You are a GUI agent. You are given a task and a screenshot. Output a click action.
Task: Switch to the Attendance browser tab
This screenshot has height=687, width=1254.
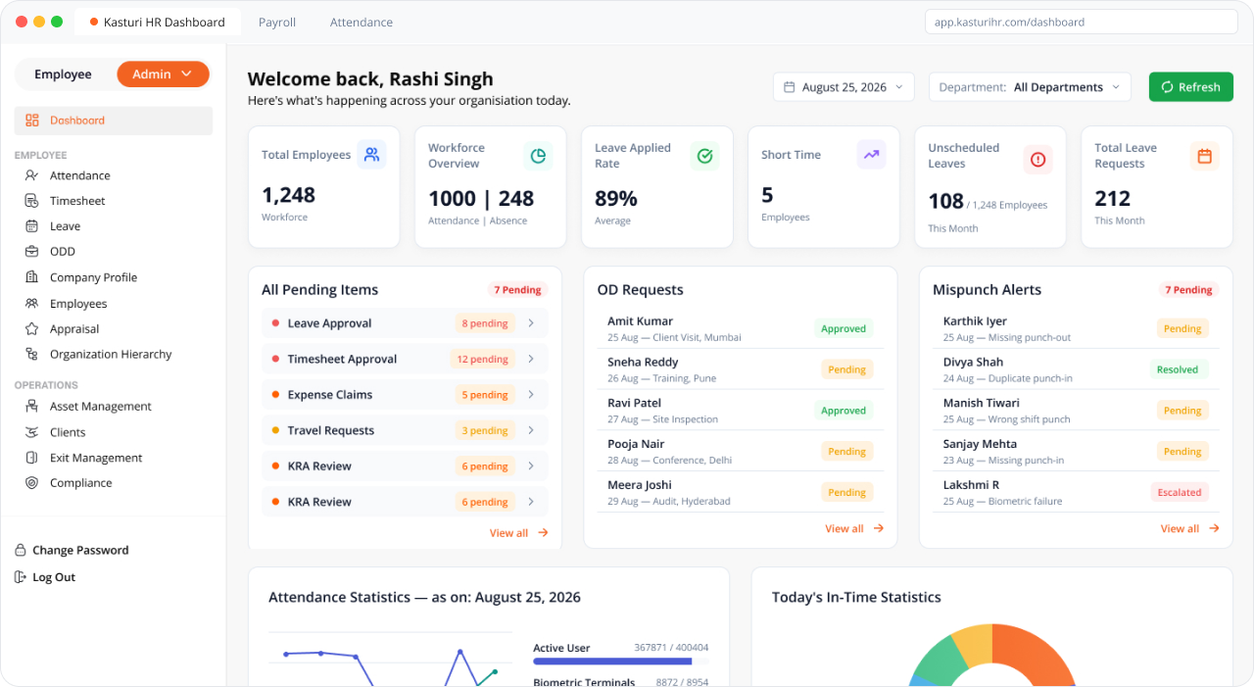[x=362, y=22]
